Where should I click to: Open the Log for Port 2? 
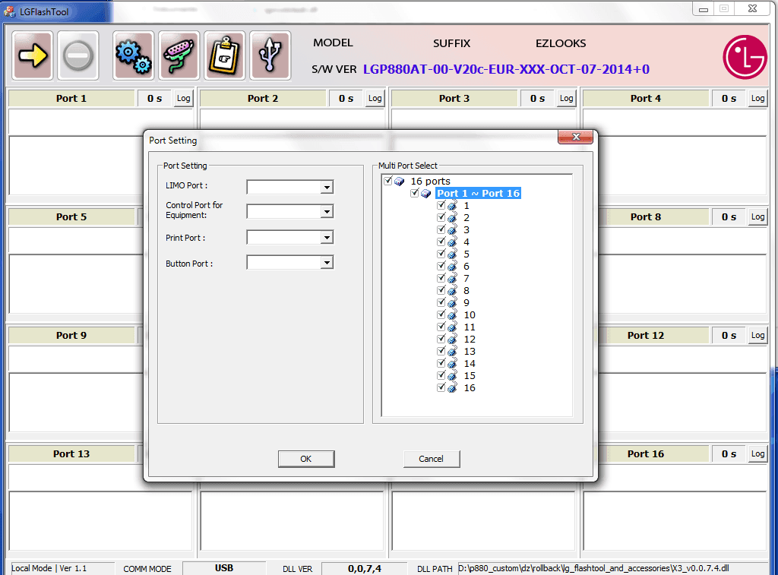coord(375,98)
